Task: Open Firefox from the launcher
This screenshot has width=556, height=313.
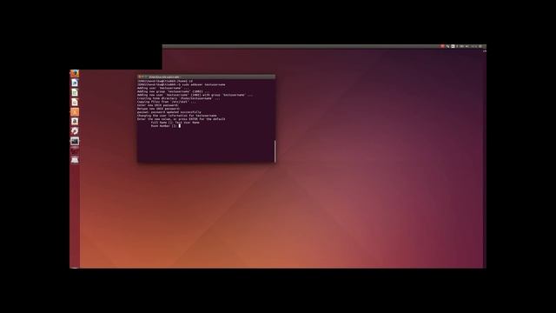Action: (75, 73)
